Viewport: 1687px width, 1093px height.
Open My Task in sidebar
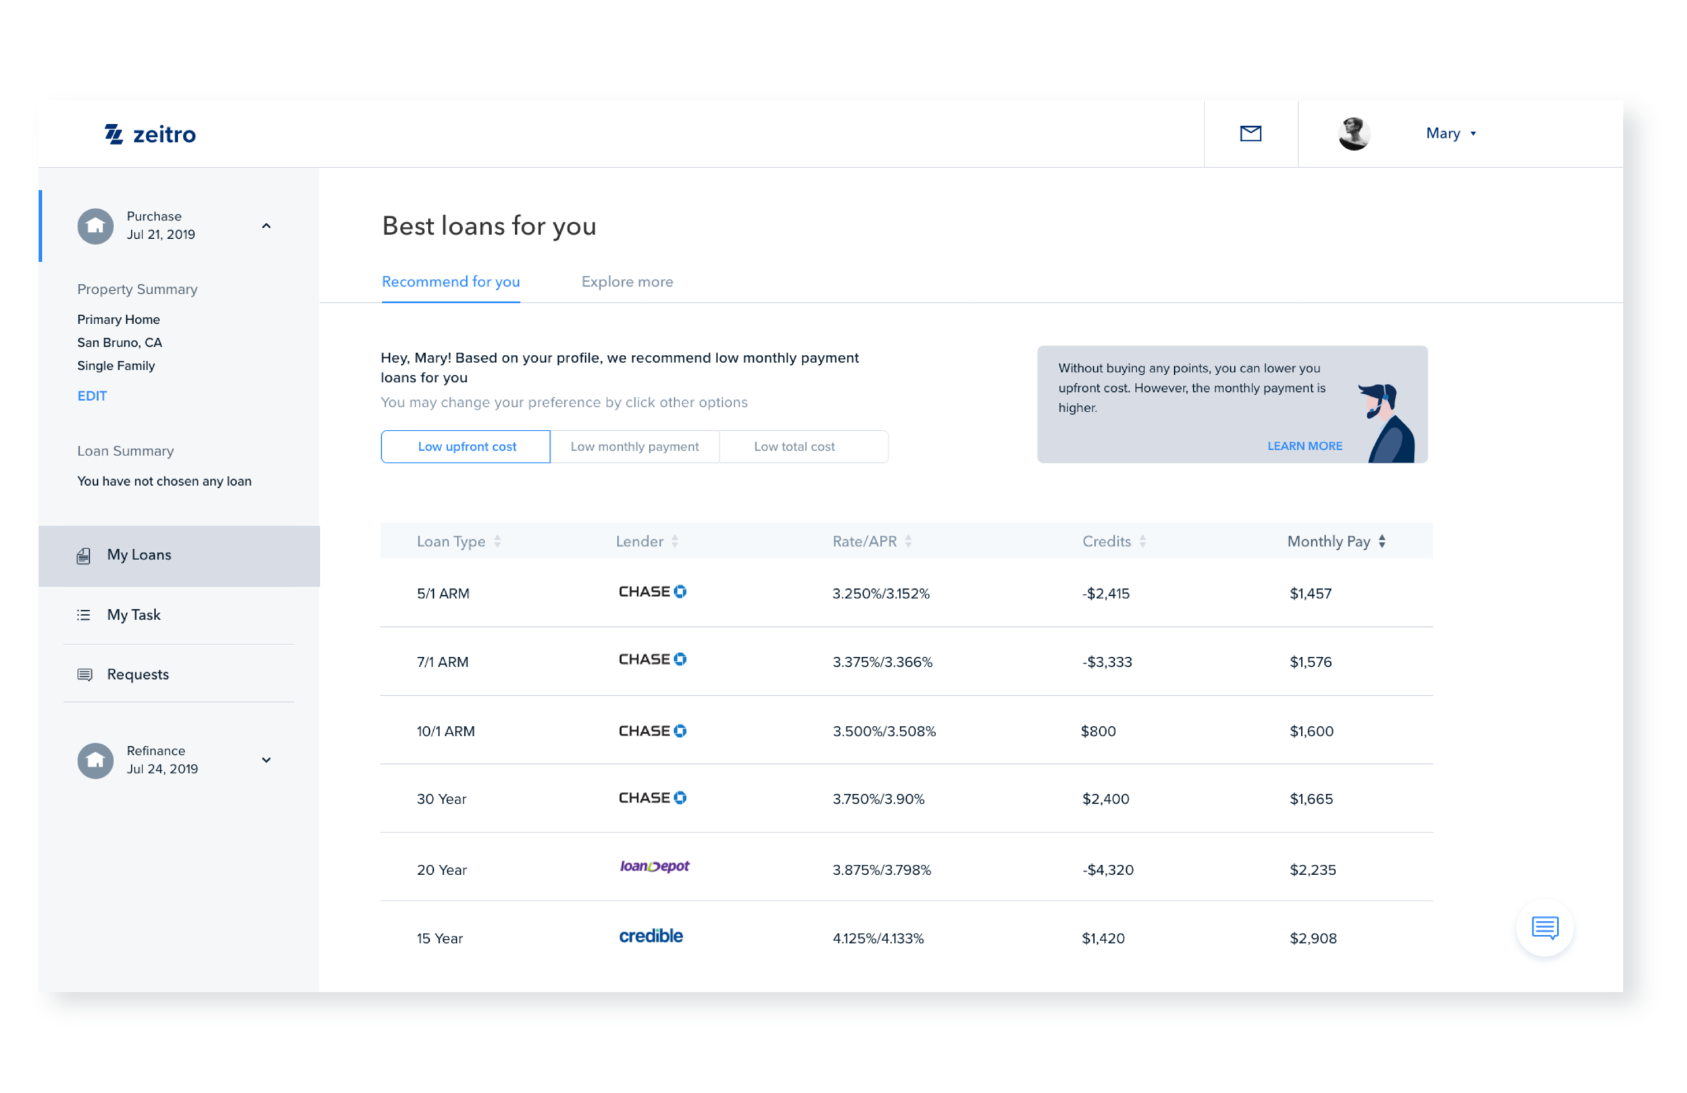[133, 615]
